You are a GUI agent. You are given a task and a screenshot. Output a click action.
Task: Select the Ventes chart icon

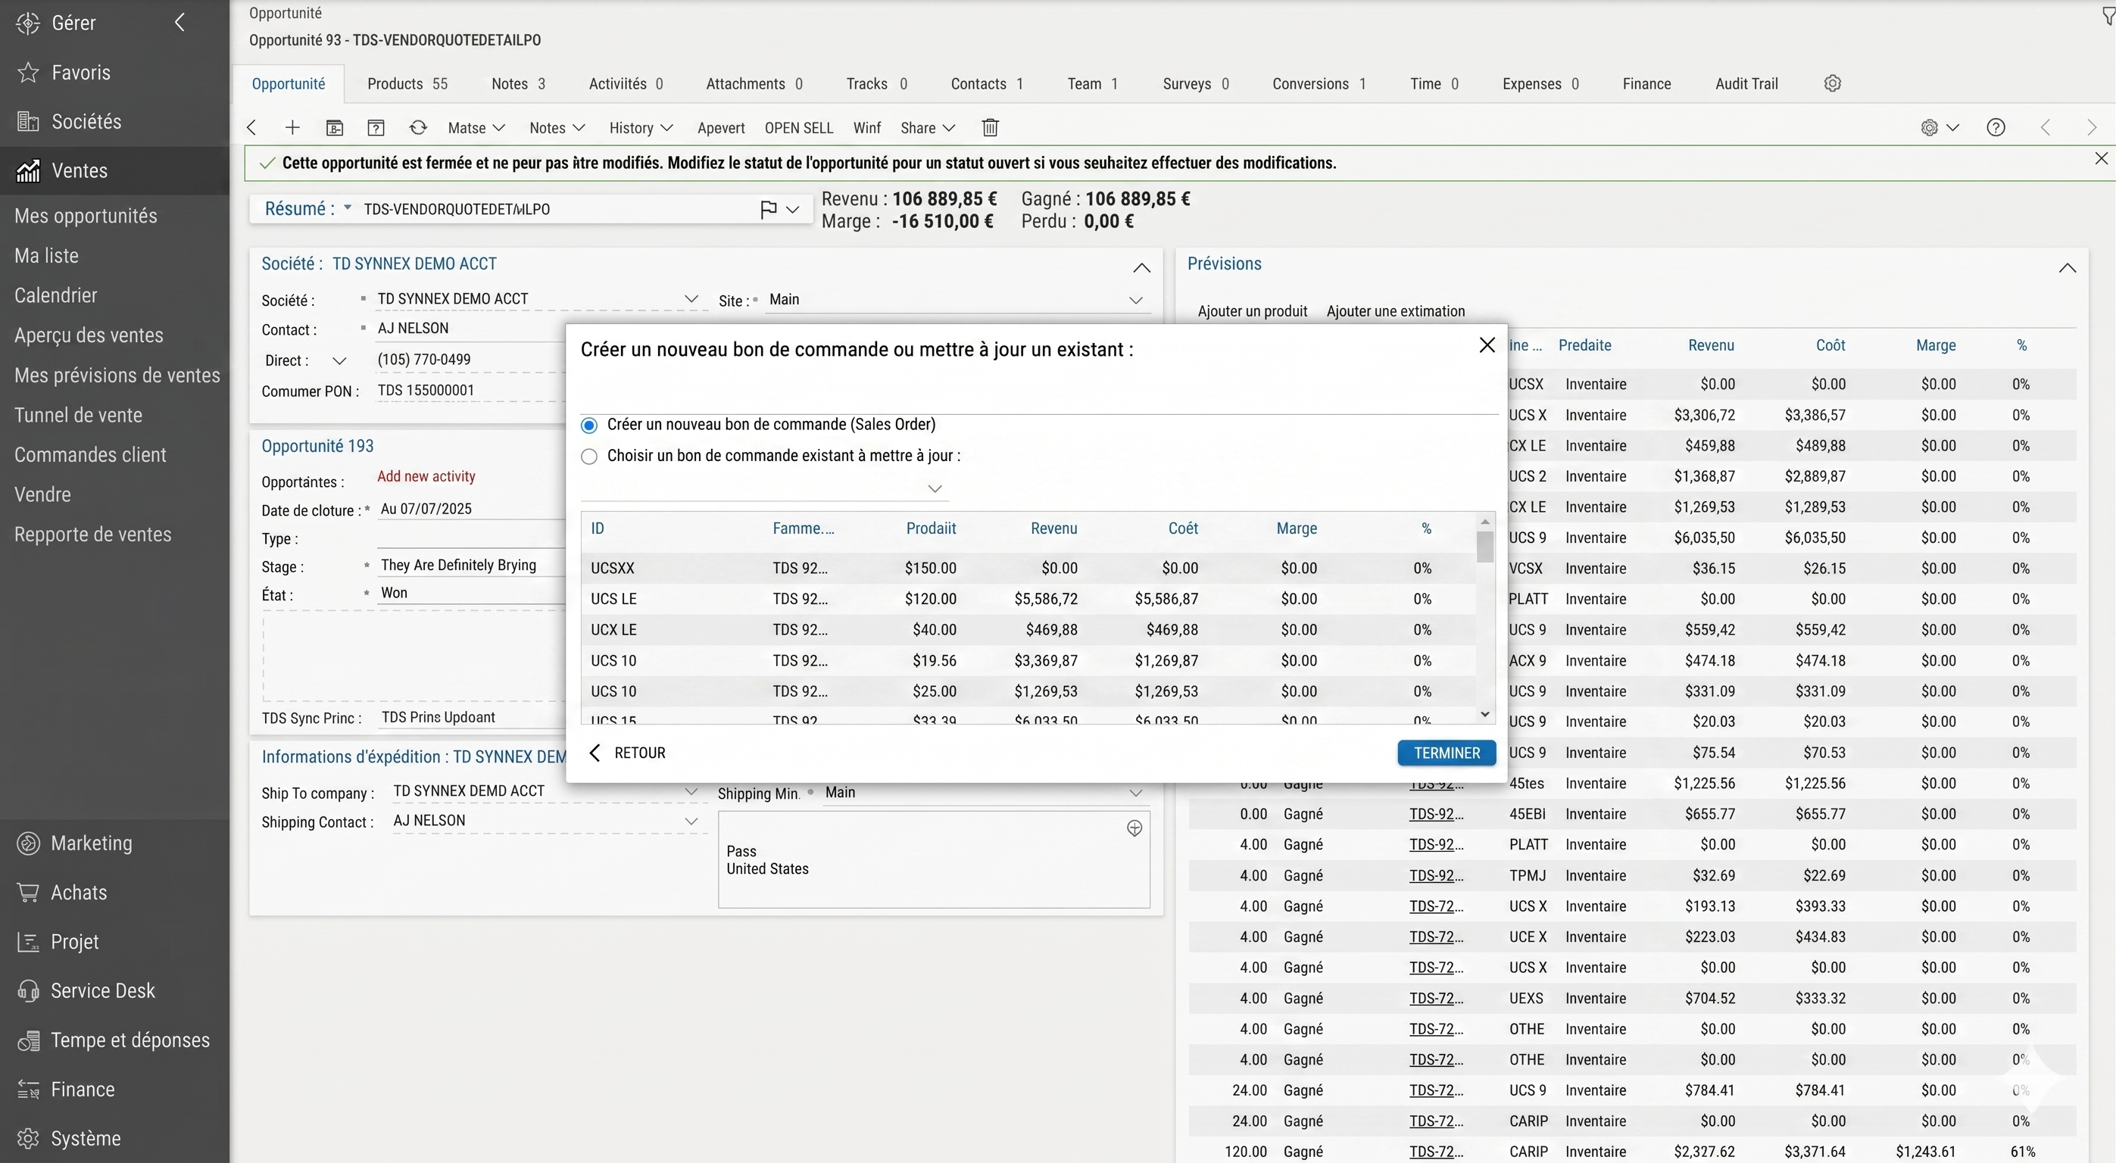point(28,171)
